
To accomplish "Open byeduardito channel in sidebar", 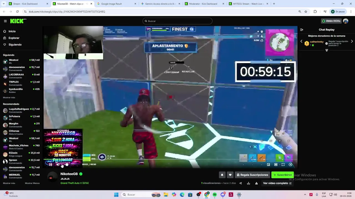I will (21, 90).
